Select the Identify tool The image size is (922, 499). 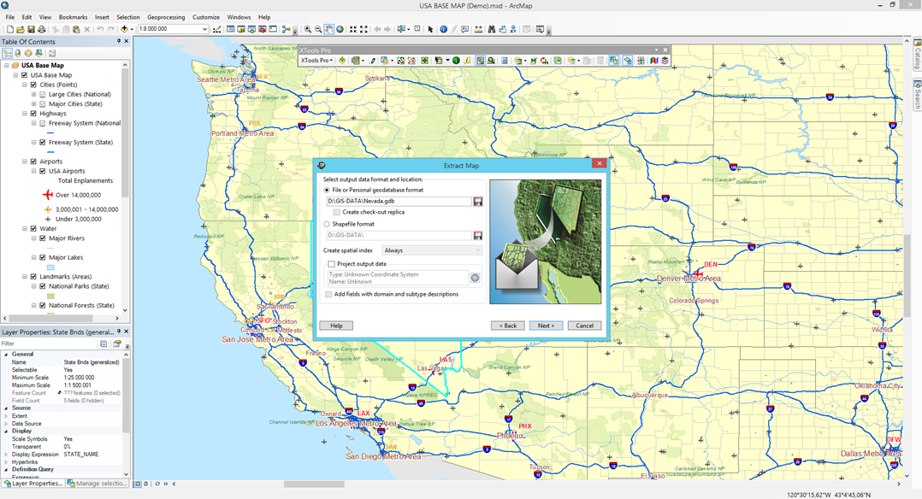pyautogui.click(x=443, y=29)
